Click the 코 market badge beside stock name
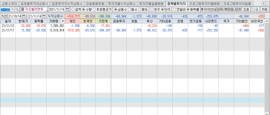Viewport: 270px width, 115px height. point(22,9)
